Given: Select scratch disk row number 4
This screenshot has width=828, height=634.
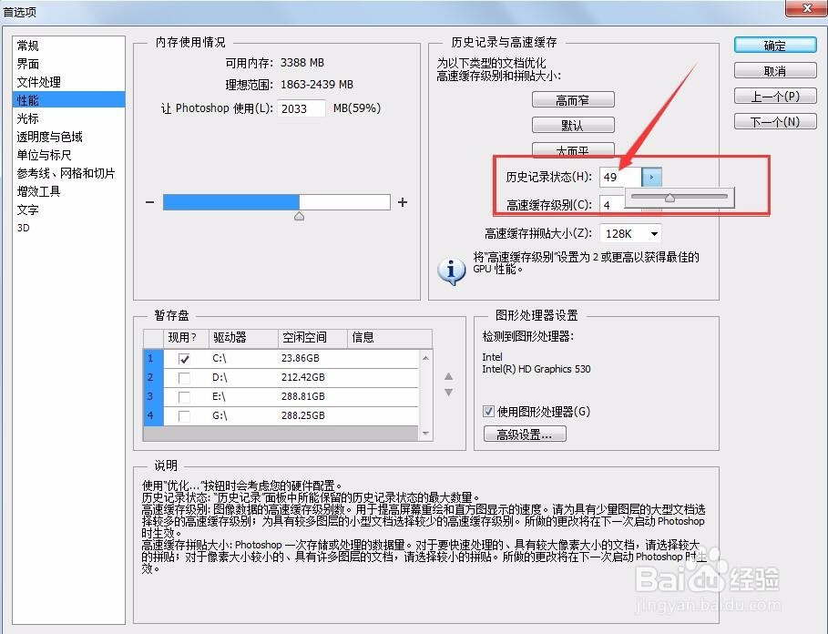Looking at the screenshot, I should [x=153, y=416].
